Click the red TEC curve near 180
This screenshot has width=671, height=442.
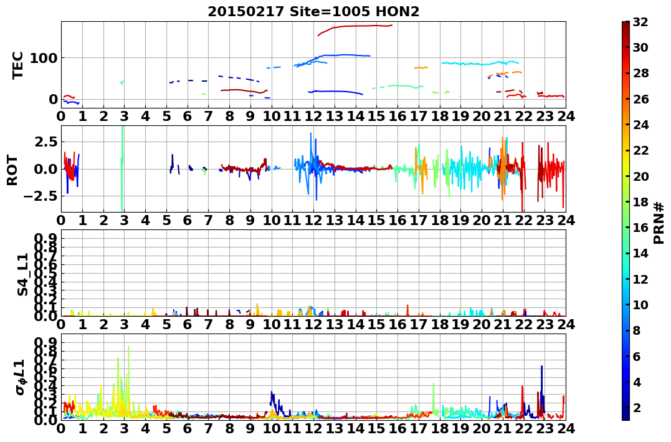355,27
